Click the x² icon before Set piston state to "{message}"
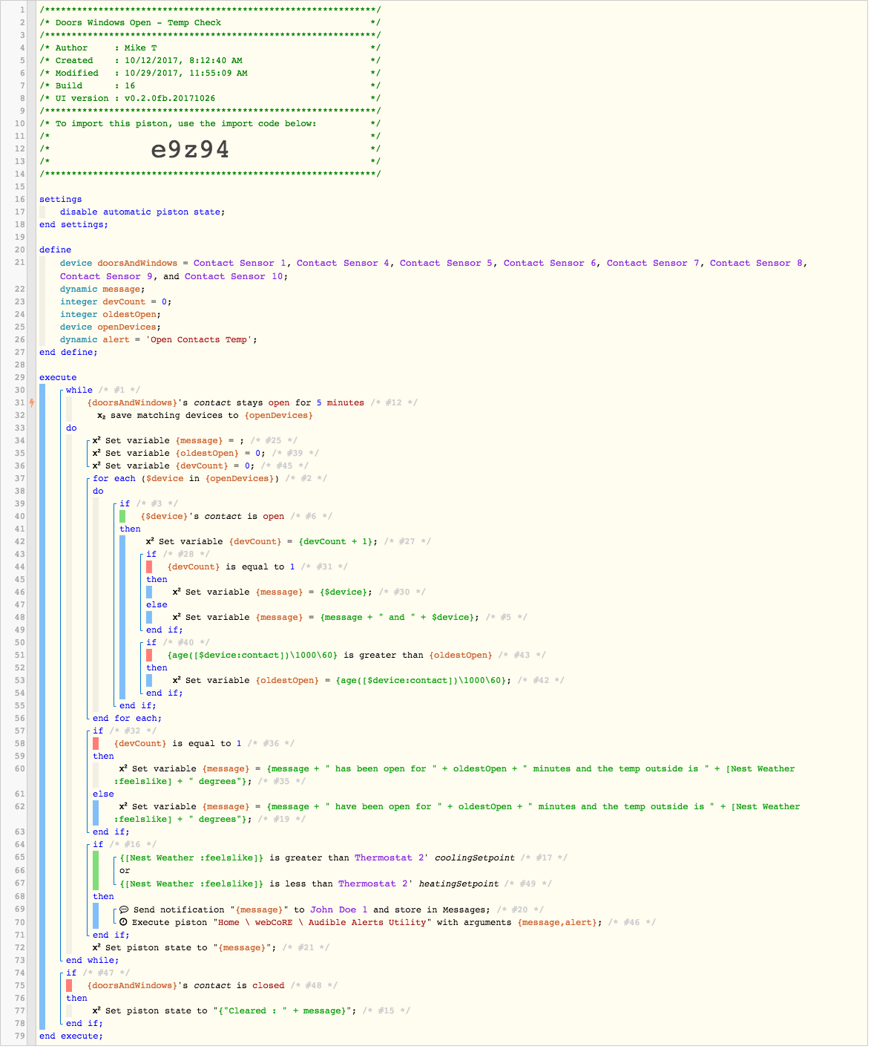This screenshot has height=1052, width=874. (x=96, y=947)
